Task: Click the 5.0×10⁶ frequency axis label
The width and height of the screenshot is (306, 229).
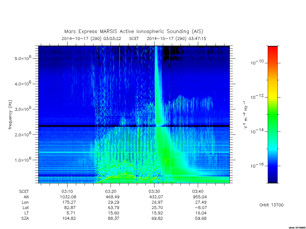Action: coord(23,58)
